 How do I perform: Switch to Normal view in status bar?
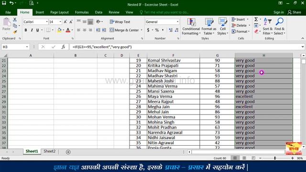click(235, 158)
